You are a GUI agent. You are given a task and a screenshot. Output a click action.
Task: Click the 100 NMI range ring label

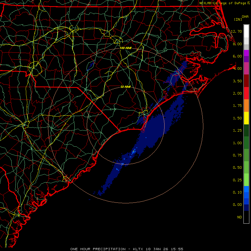tap(125, 48)
